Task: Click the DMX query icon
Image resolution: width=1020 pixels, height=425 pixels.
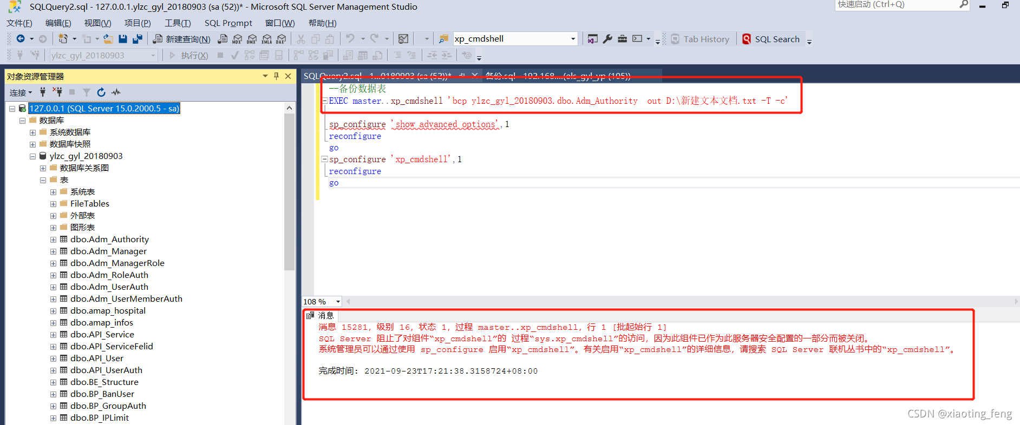Action: pyautogui.click(x=252, y=38)
